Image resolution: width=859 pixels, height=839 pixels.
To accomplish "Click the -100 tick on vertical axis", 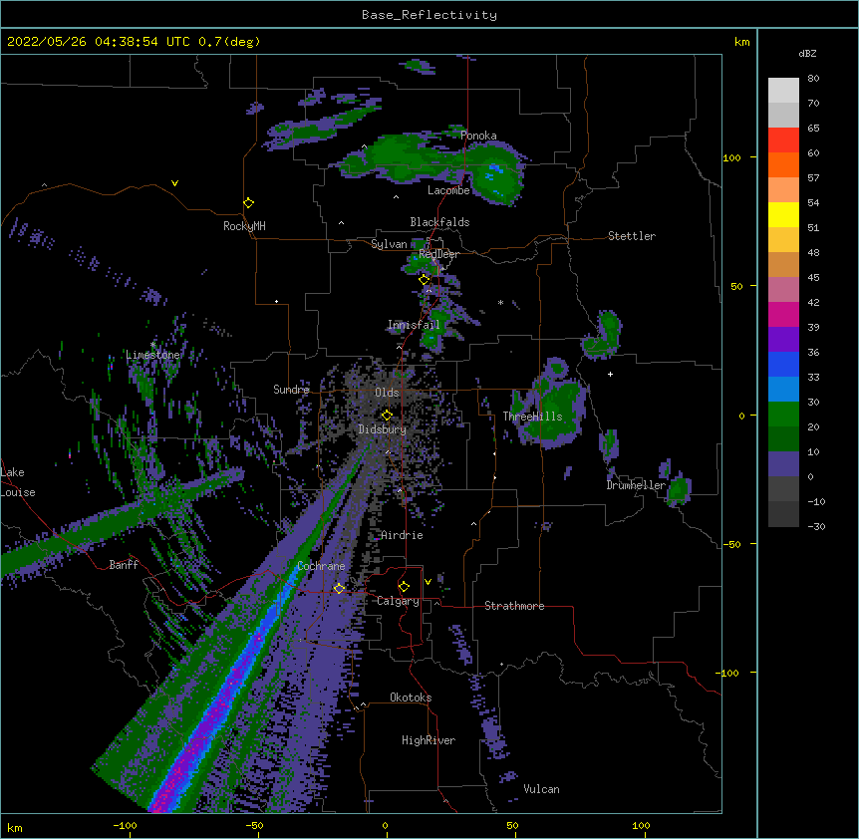I will (729, 673).
